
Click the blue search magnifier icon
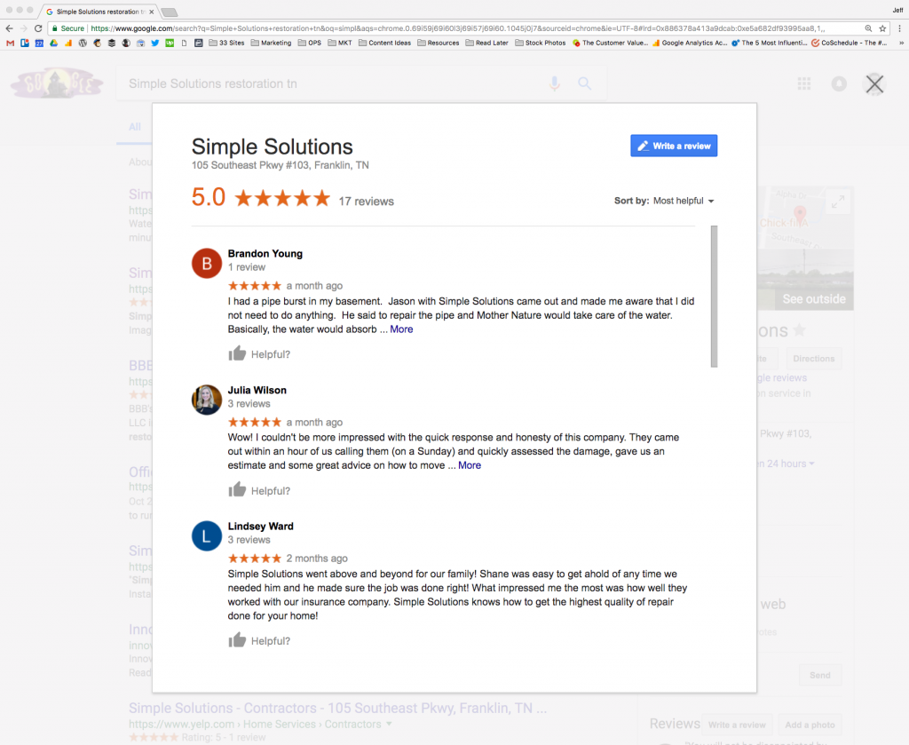point(584,83)
